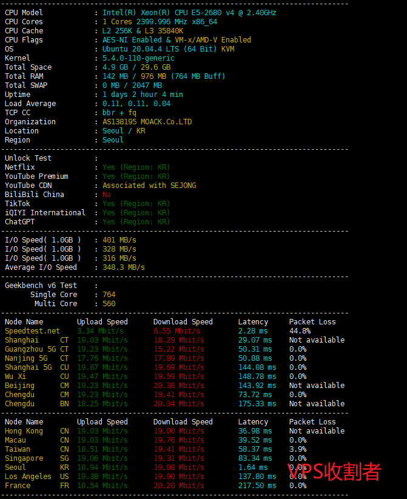Click the ChatGPT unlock result
This screenshot has width=407, height=499.
pos(136,222)
